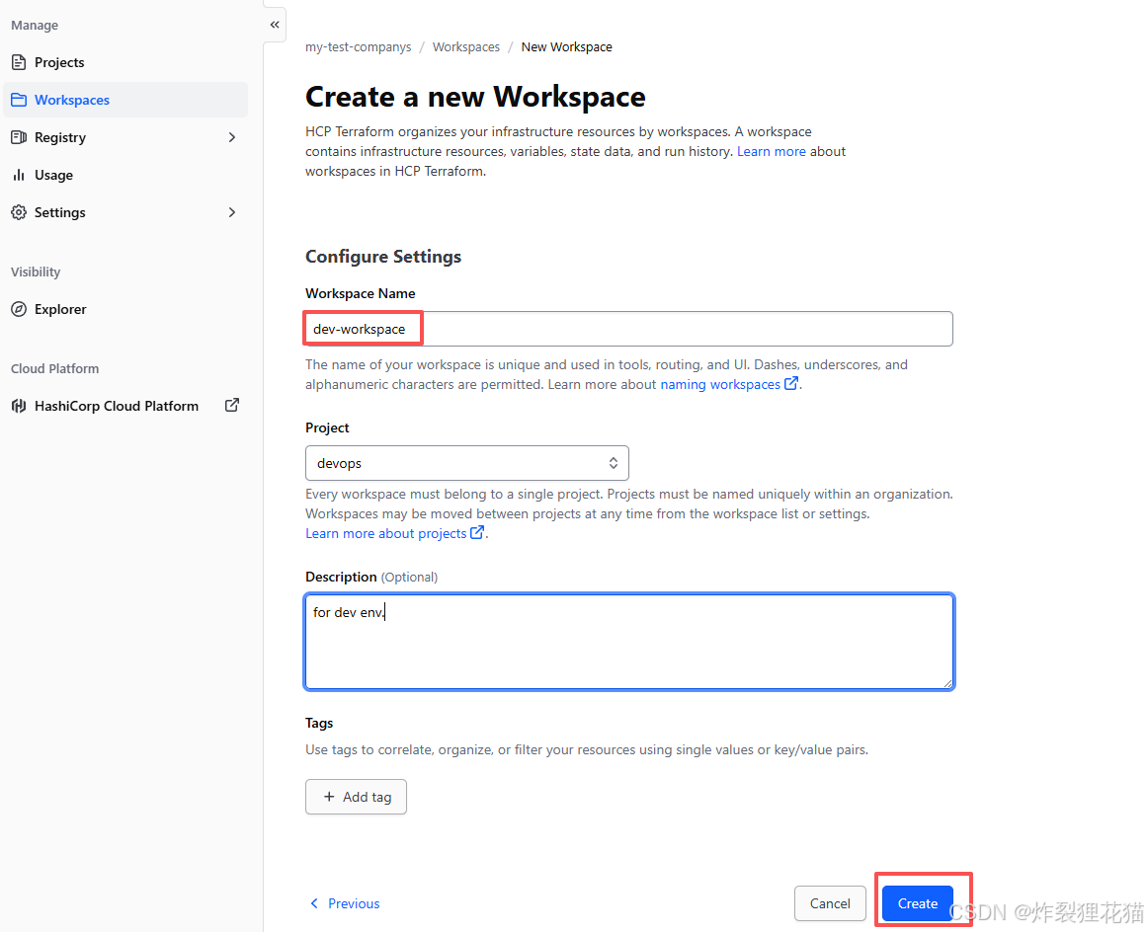Click the Settings gear icon

click(19, 212)
